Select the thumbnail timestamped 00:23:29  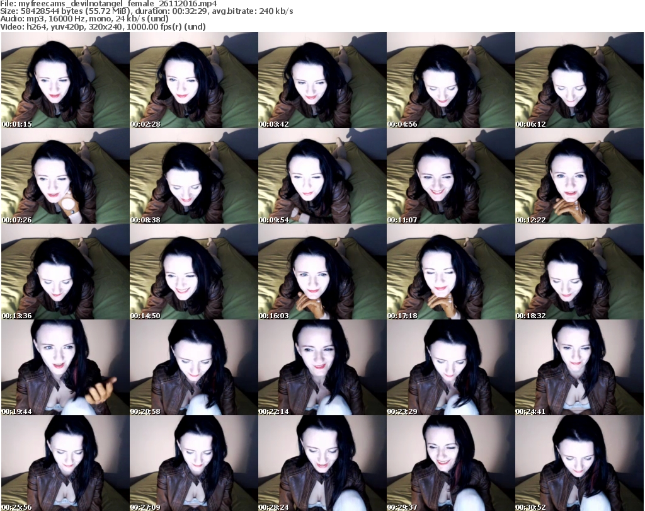click(450, 367)
